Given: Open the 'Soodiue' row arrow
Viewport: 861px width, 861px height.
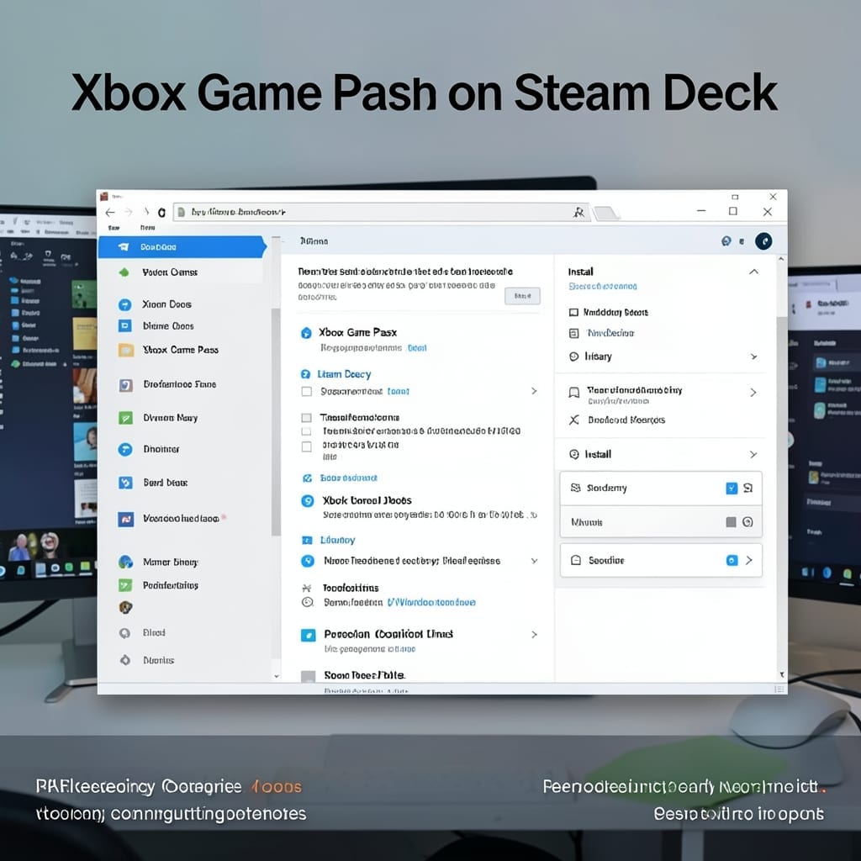Looking at the screenshot, I should [749, 561].
